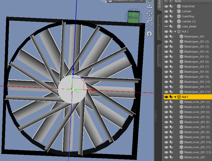
Task: Show the hidden cube_lblade node
Action: tap(166, 26)
